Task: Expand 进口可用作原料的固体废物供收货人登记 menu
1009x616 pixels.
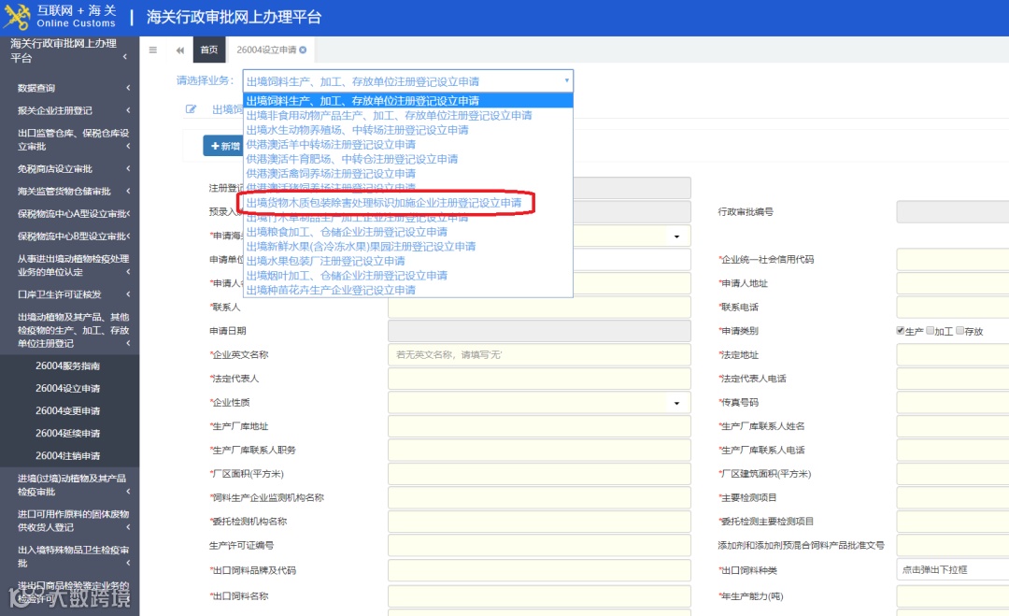Action: point(69,521)
